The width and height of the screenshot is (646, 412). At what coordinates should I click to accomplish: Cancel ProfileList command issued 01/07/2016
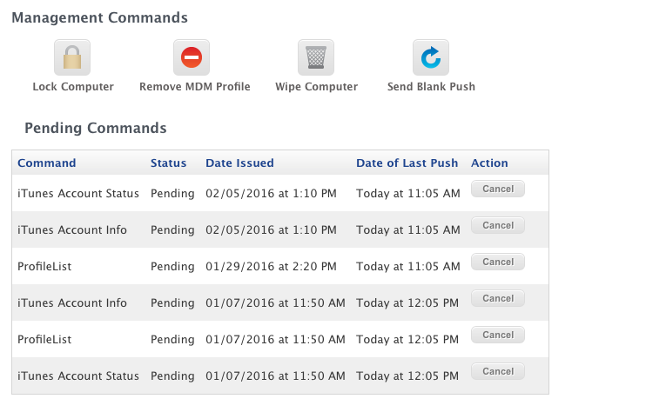coord(498,335)
